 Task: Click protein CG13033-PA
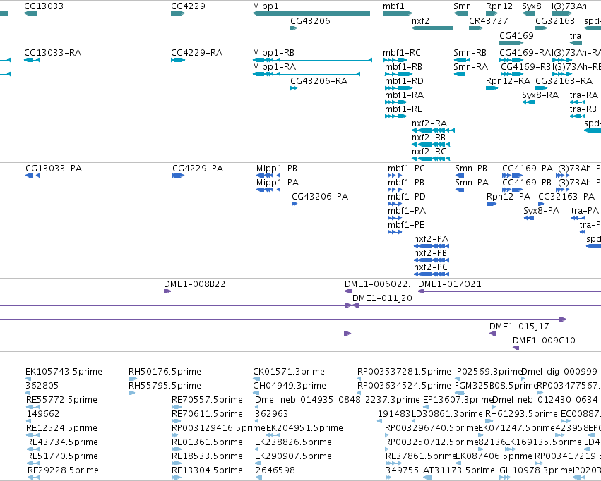(54, 169)
